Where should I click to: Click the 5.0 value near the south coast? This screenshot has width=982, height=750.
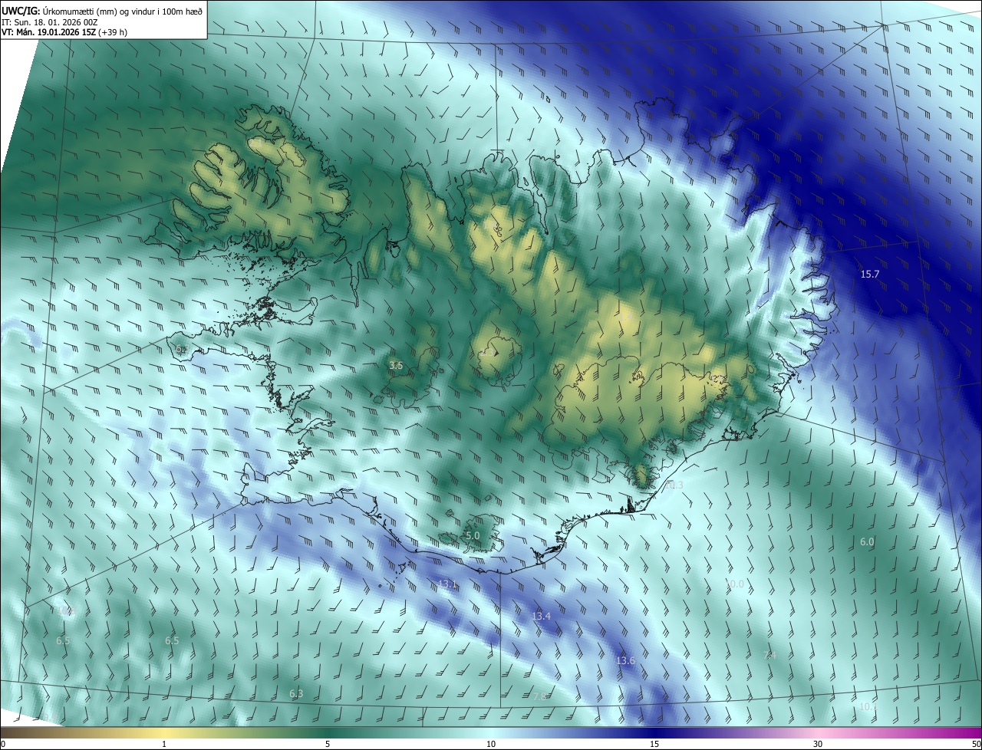tap(473, 535)
